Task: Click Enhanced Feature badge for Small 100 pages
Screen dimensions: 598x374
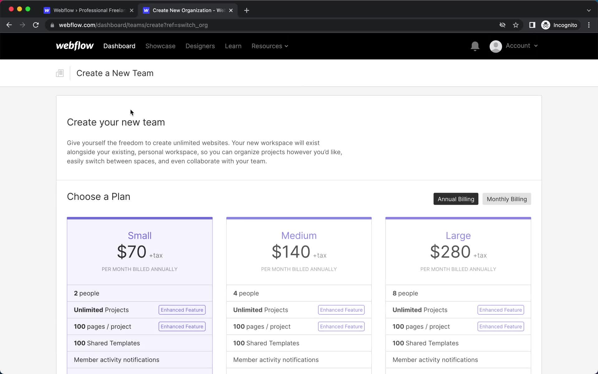Action: tap(182, 326)
